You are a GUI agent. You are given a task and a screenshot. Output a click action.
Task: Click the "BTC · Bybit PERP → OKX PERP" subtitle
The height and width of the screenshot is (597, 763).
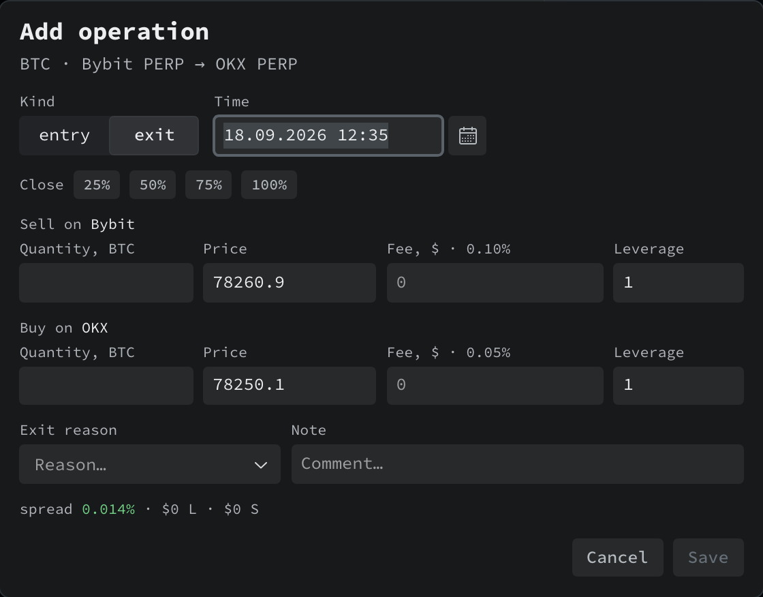pyautogui.click(x=159, y=64)
